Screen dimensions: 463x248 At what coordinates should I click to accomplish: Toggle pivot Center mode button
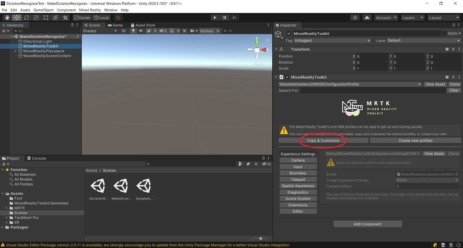coord(82,18)
